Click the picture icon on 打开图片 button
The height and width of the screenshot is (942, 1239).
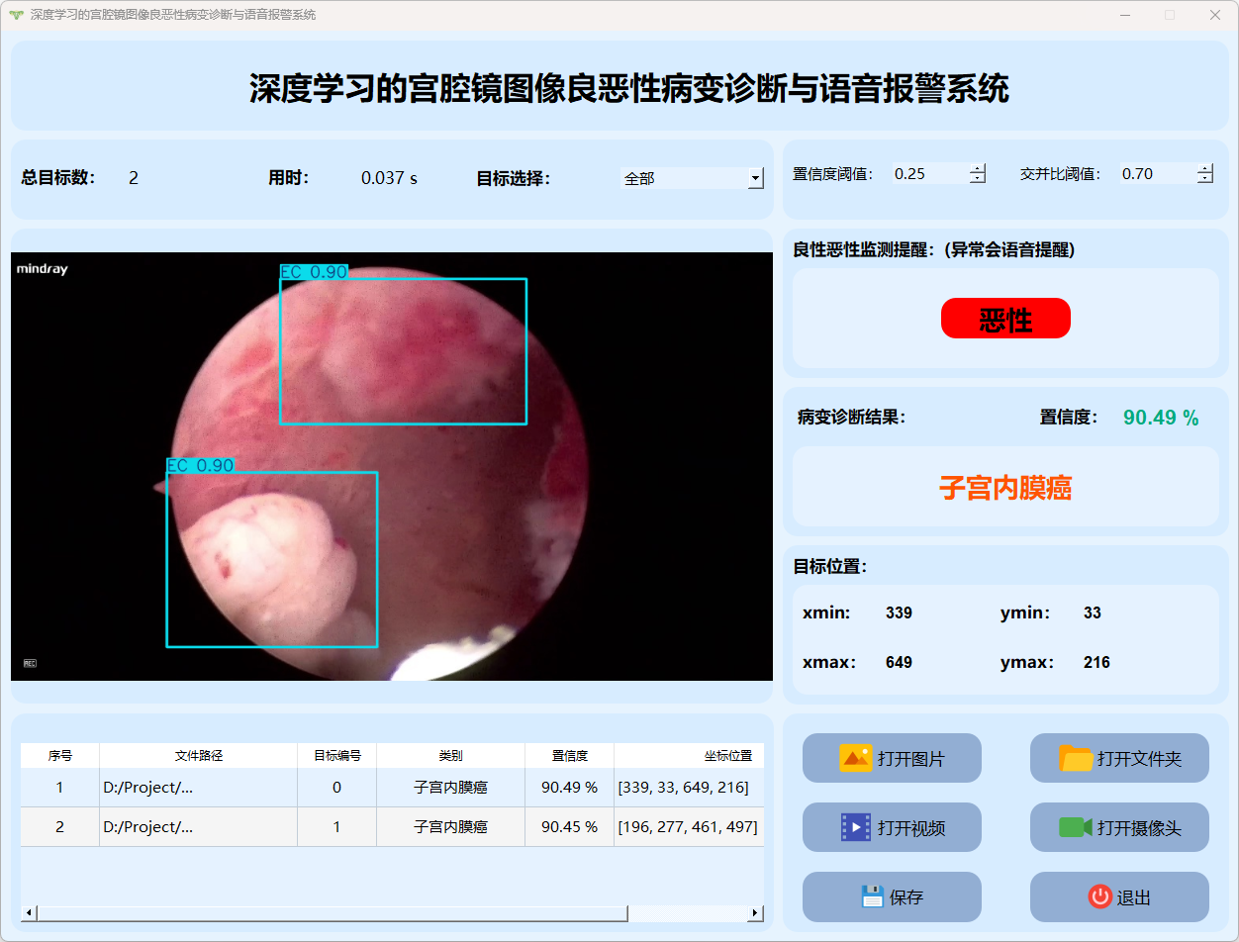(855, 758)
